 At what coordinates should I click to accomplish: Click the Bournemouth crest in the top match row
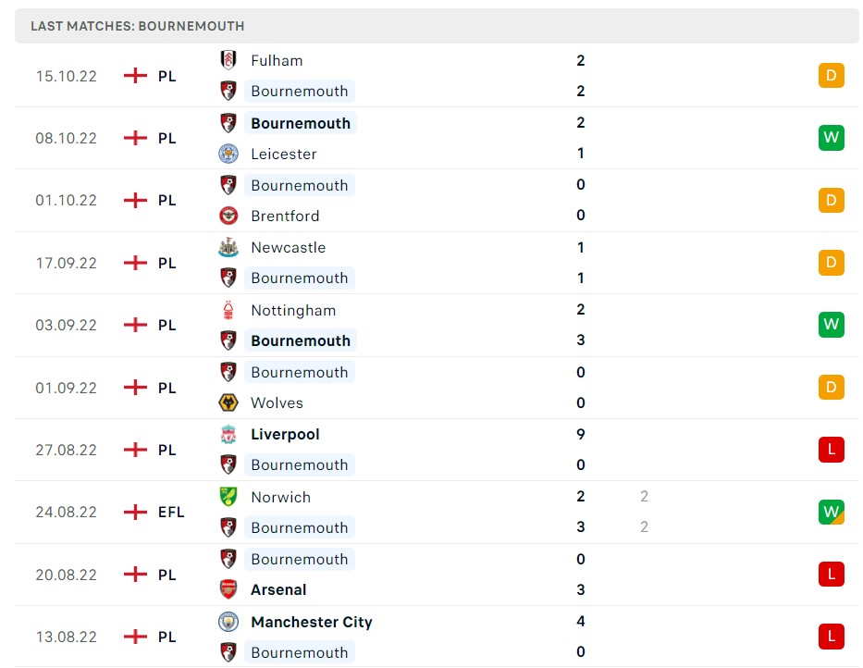228,91
